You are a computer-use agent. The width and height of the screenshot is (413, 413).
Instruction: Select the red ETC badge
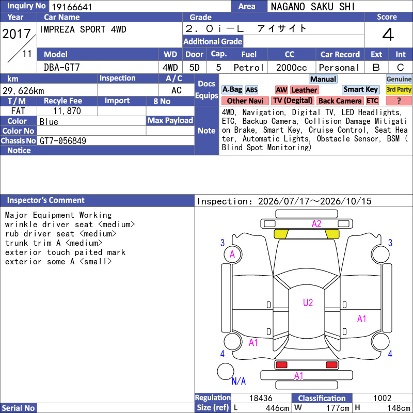tap(372, 101)
